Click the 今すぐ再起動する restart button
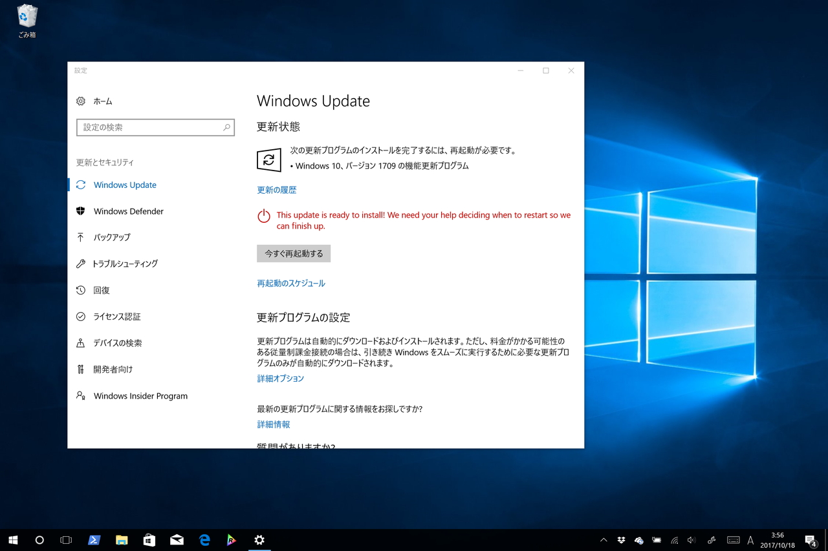Image resolution: width=828 pixels, height=551 pixels. click(293, 253)
